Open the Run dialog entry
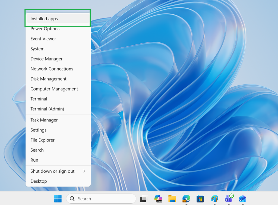Image resolution: width=278 pixels, height=205 pixels. click(58, 160)
